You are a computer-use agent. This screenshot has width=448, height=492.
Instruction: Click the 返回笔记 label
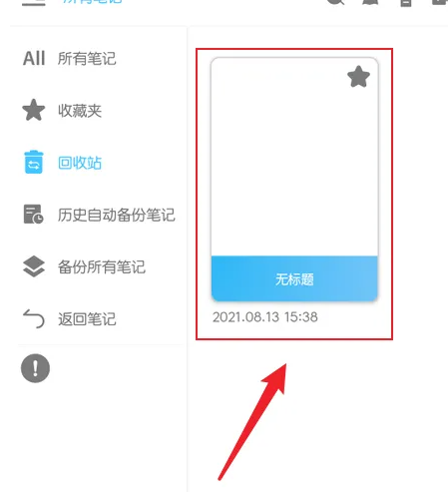[87, 319]
